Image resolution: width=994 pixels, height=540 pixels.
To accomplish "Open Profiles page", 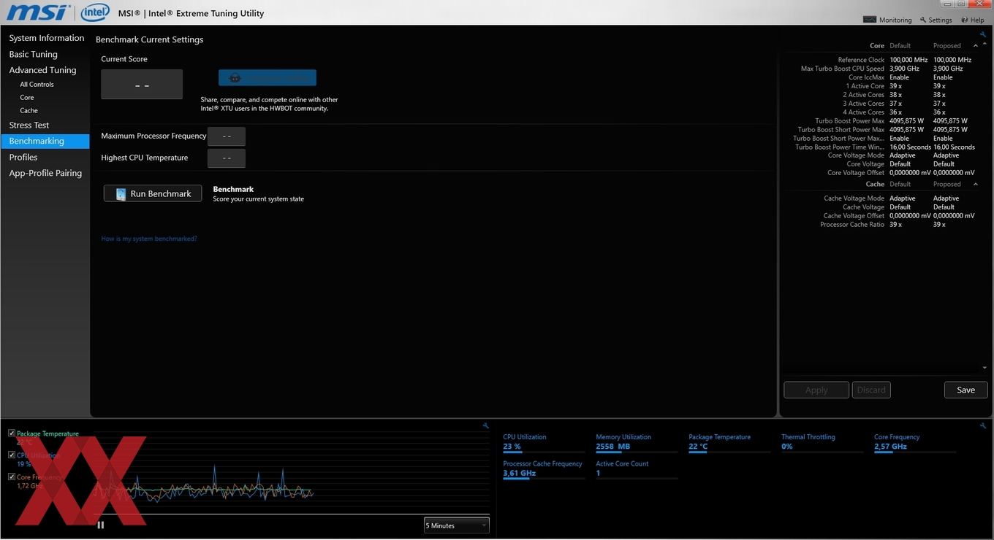I will tap(23, 158).
